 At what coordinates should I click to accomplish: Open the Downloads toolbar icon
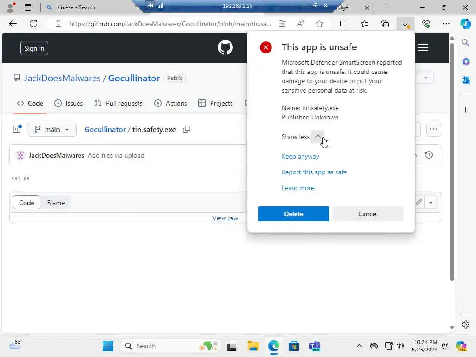pos(405,24)
